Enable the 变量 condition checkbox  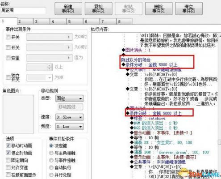(x=8, y=58)
